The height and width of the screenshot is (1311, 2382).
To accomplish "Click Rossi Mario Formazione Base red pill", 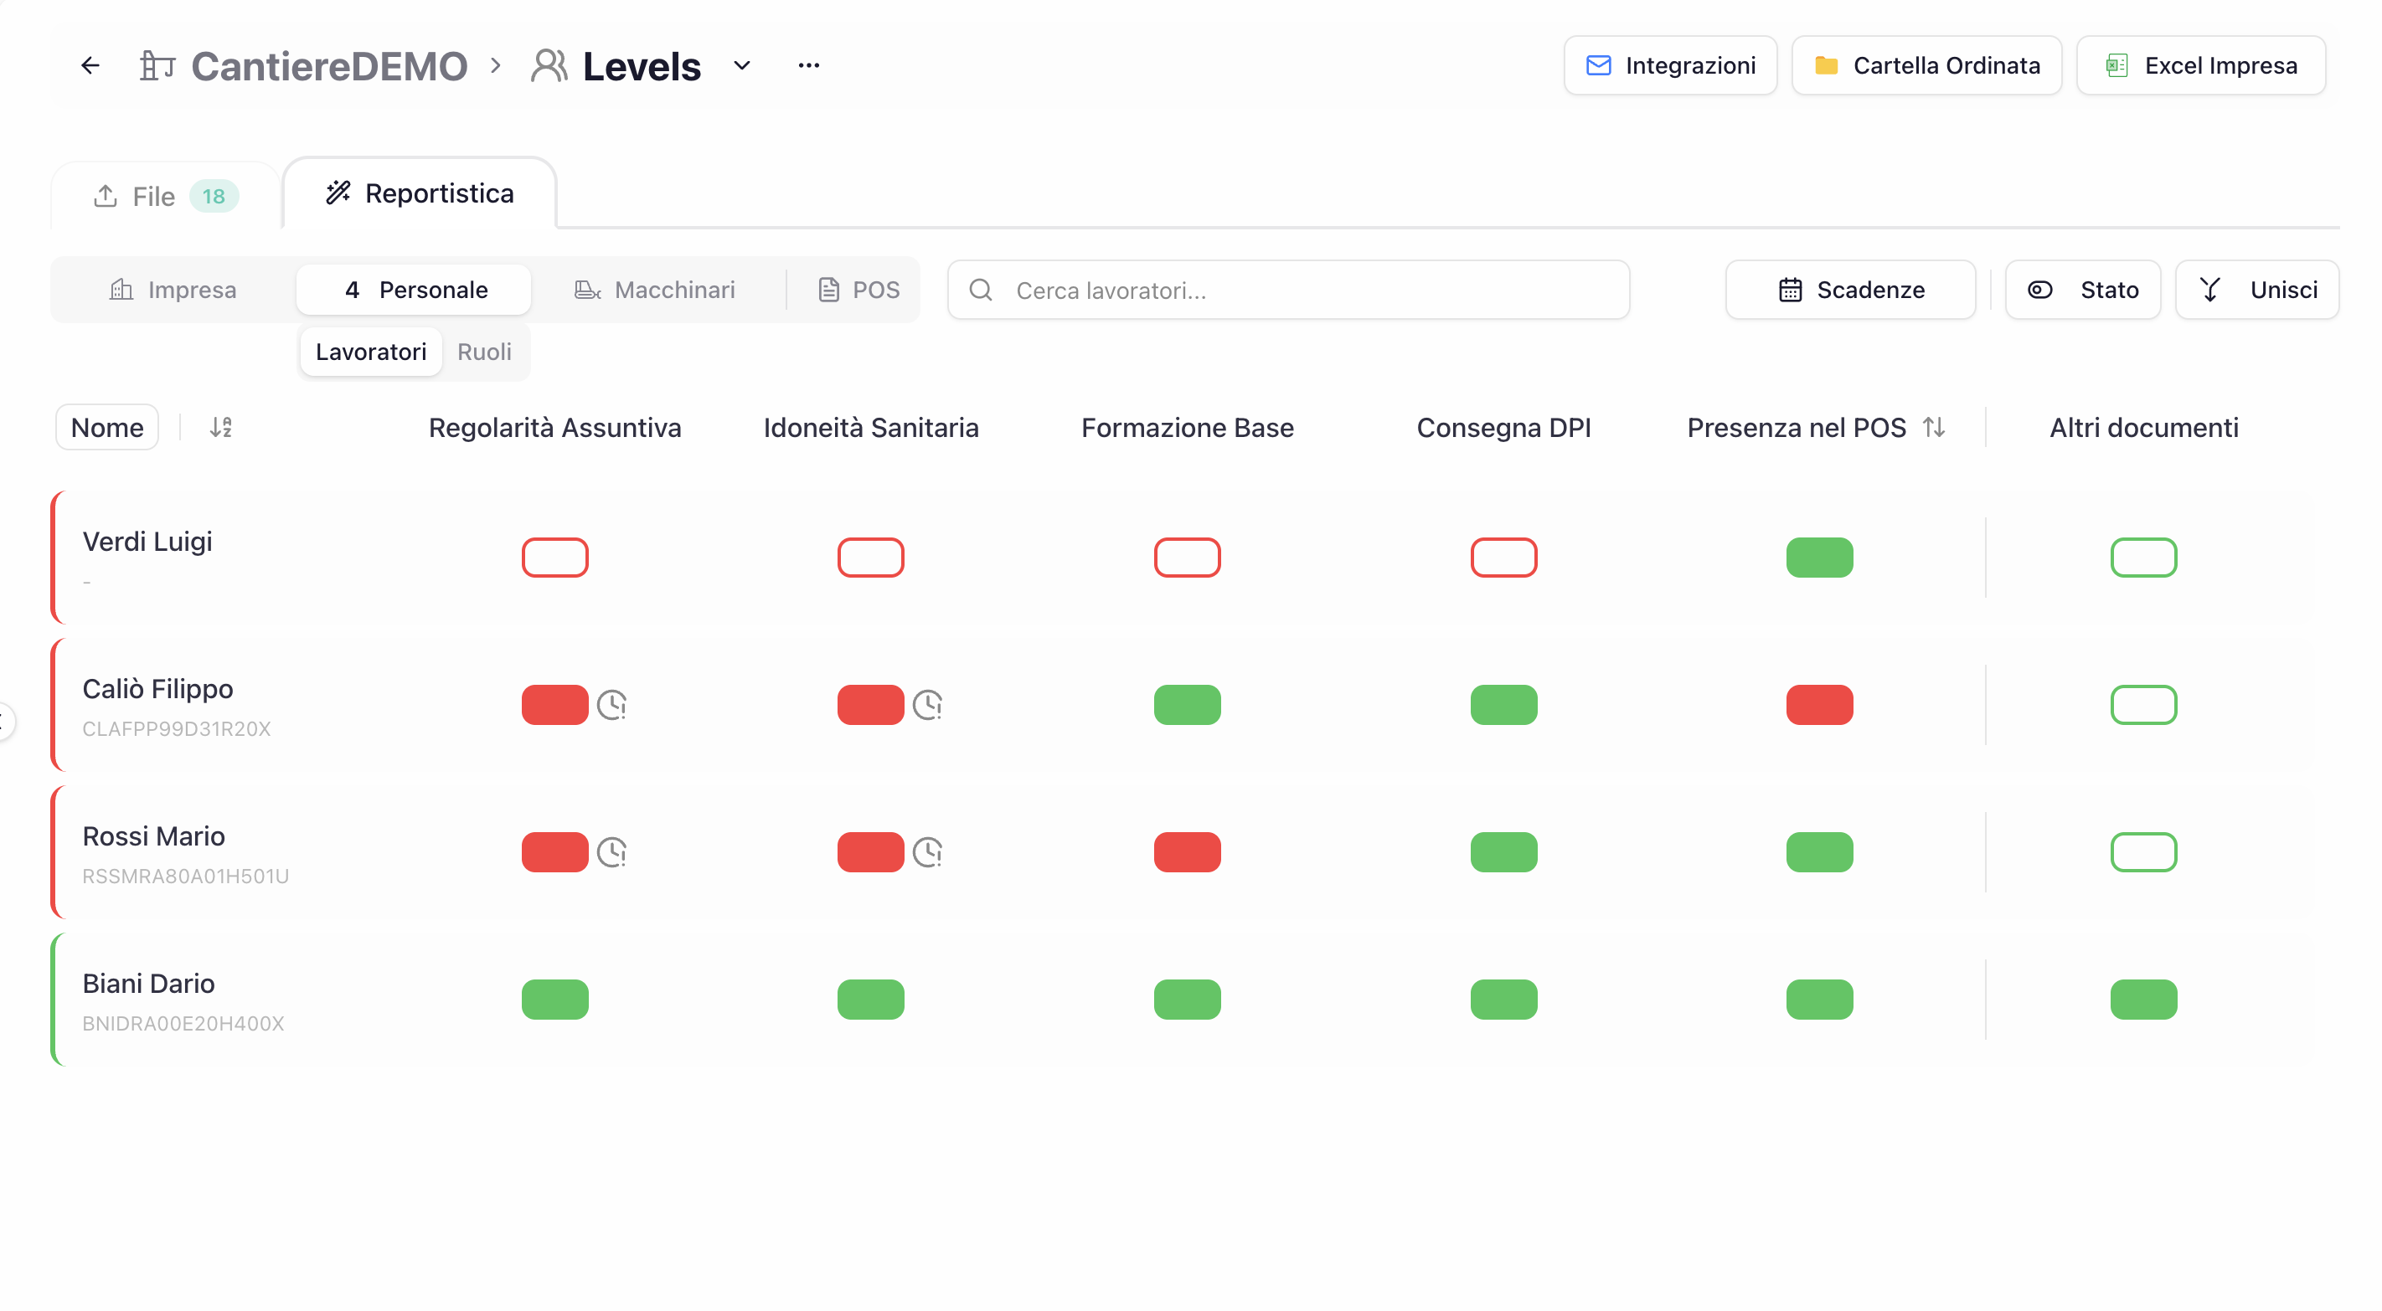I will coord(1188,852).
